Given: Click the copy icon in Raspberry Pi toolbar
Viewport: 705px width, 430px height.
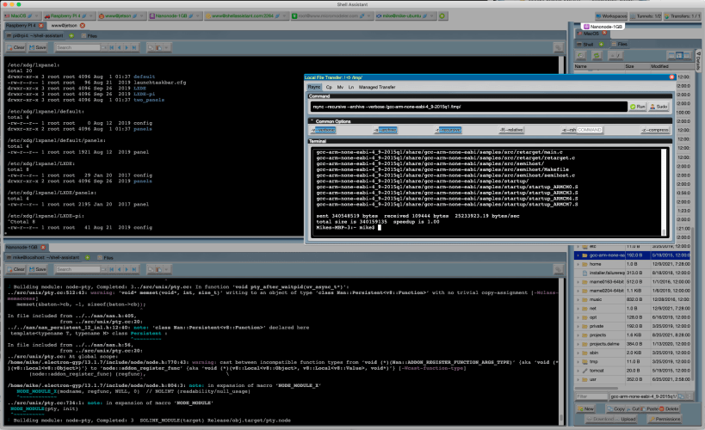Looking at the screenshot, I should click(152, 47).
